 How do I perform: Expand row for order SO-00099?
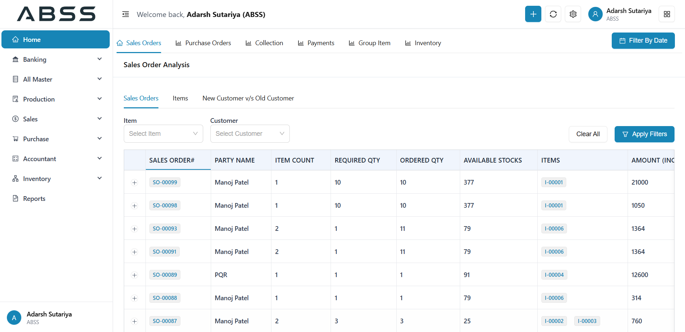tap(135, 183)
